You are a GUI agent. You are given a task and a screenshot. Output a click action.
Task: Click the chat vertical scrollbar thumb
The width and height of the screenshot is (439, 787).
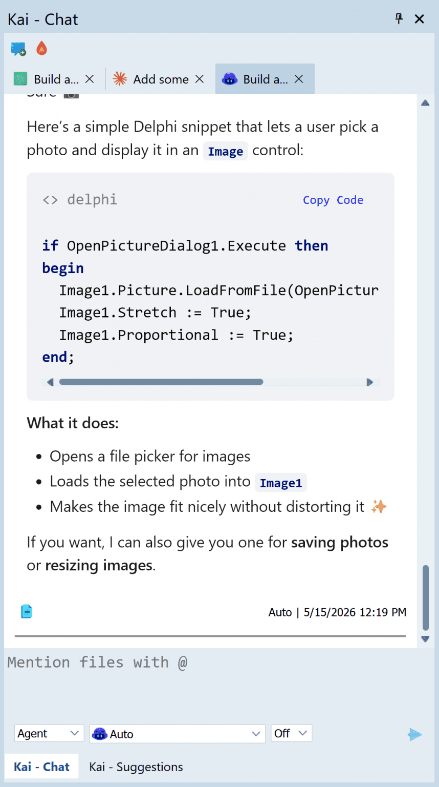pos(426,597)
